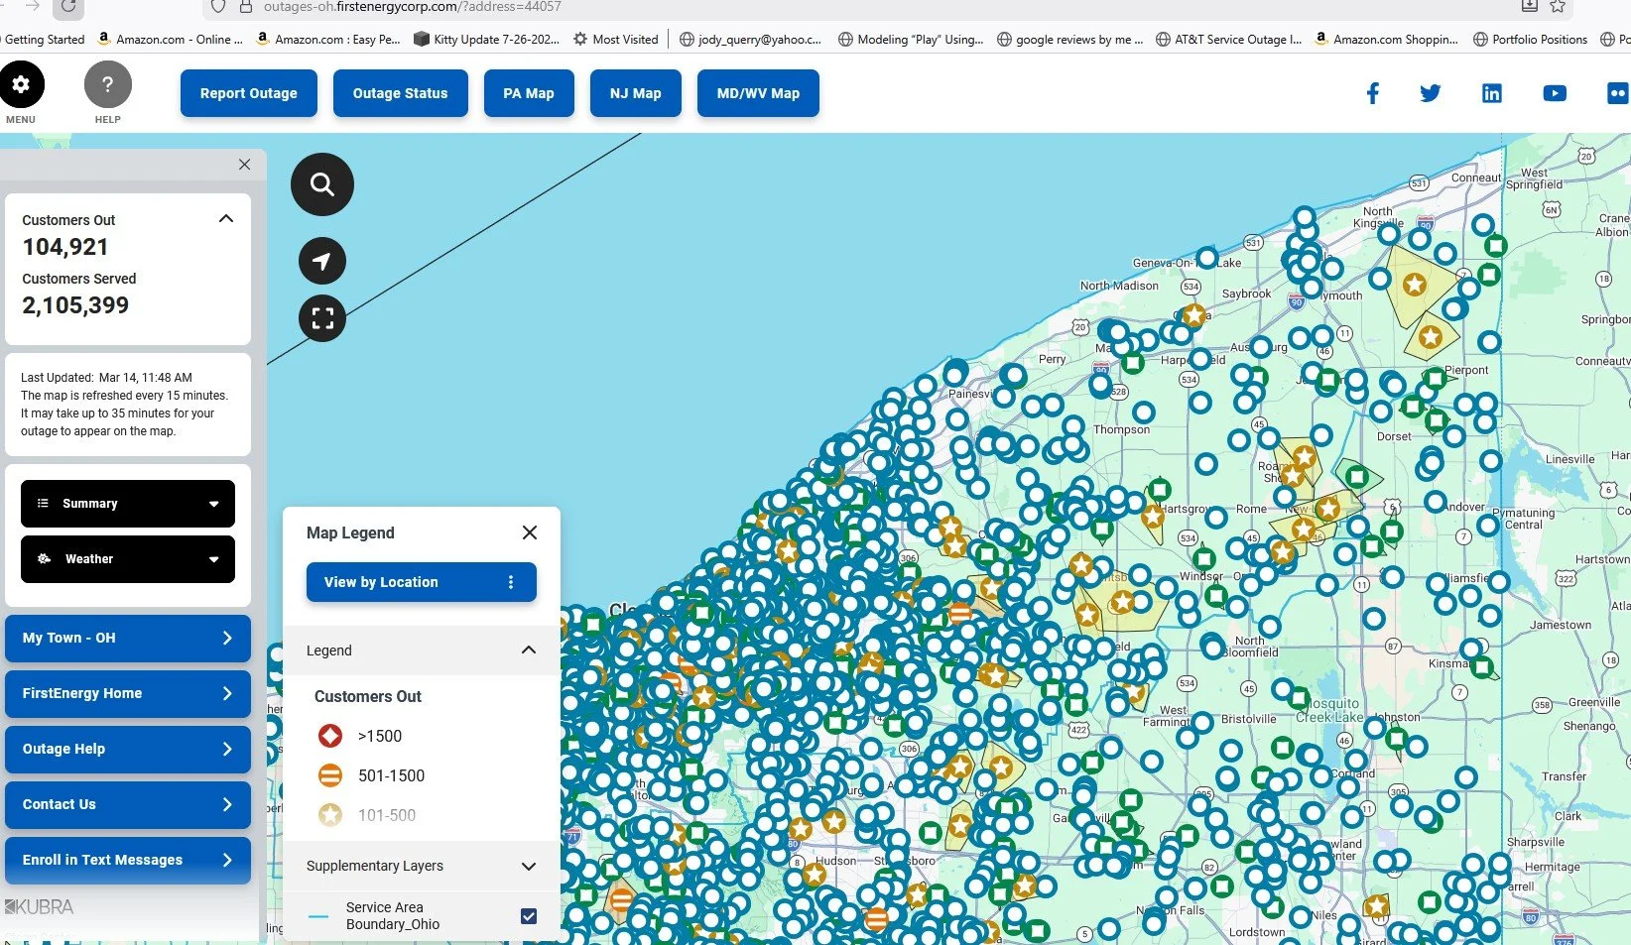Expand My Town - OH chevron
1631x945 pixels.
pos(227,638)
